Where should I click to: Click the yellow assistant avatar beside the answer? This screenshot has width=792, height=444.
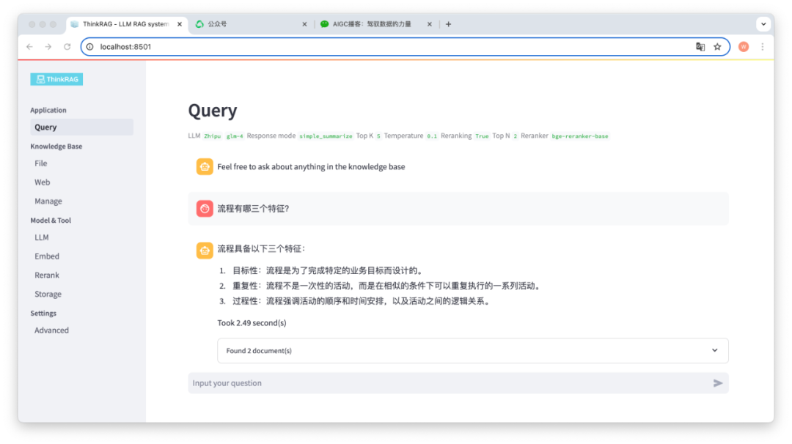coord(204,249)
